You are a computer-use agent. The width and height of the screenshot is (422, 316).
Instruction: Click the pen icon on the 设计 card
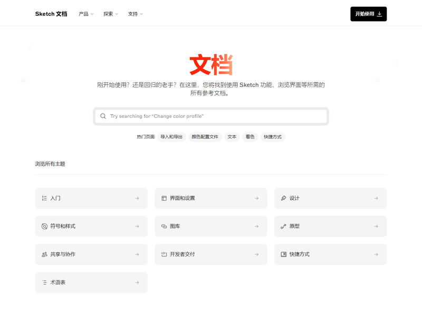283,198
